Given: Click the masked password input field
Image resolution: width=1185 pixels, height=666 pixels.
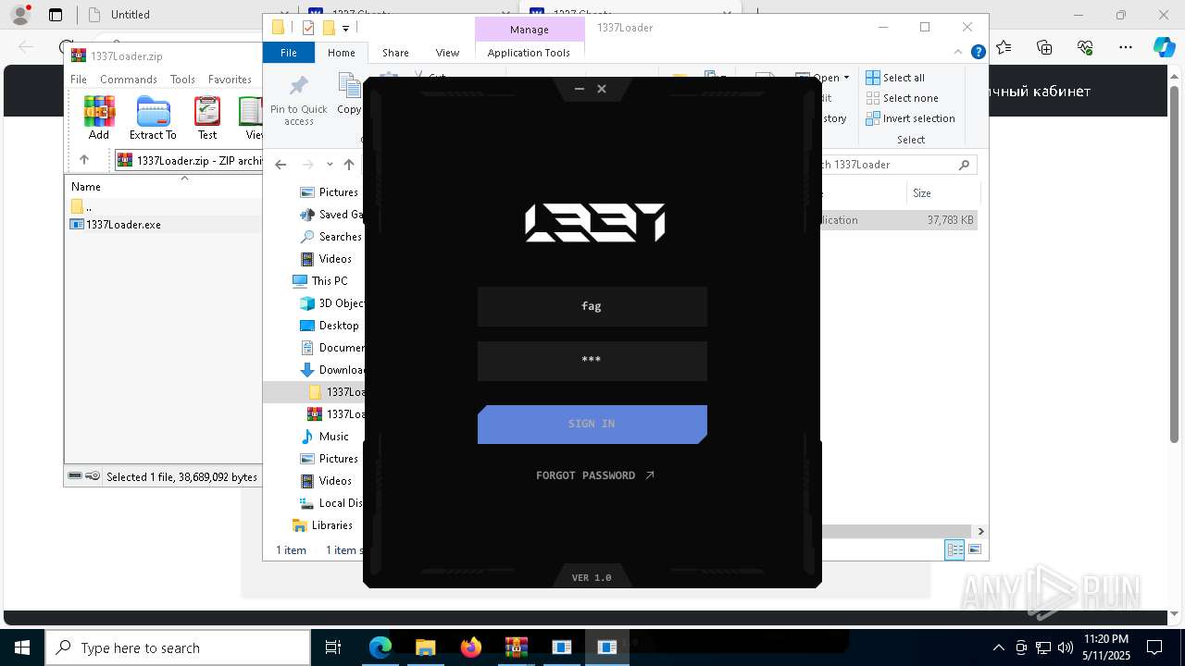Looking at the screenshot, I should [592, 361].
